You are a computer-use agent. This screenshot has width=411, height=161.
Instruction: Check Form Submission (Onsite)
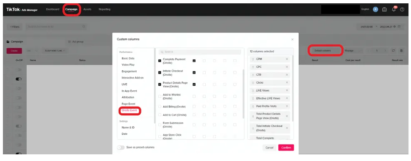[159, 125]
